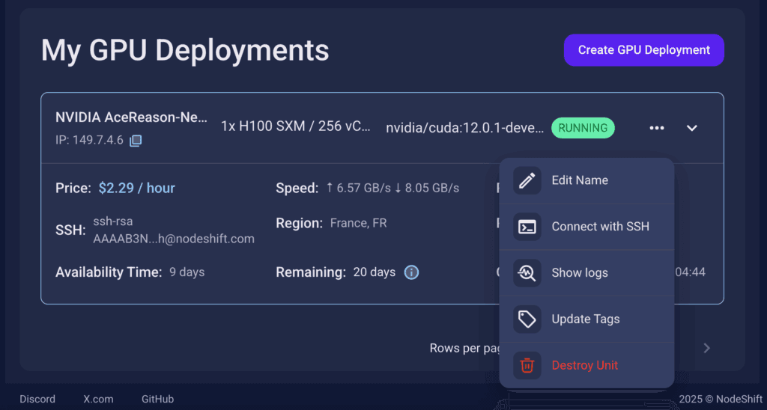Screen dimensions: 767x410
Task: Click the RUNNING status badge
Action: coord(583,128)
